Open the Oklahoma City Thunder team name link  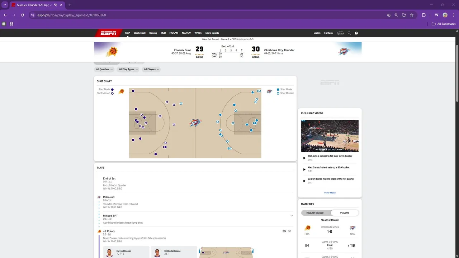click(x=279, y=50)
